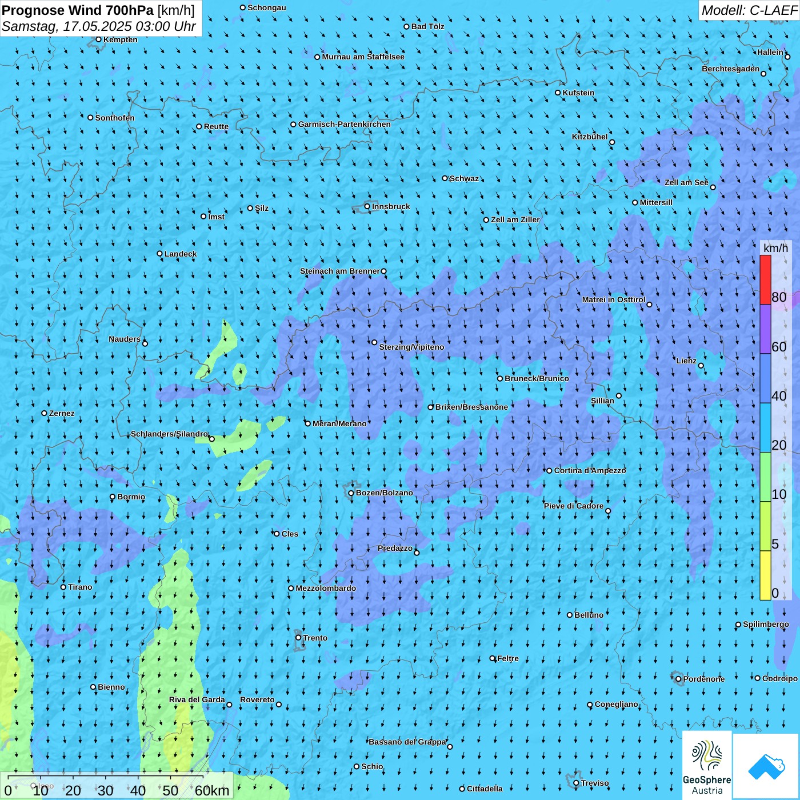Click the 'Spilimbergo' label

[x=766, y=624]
